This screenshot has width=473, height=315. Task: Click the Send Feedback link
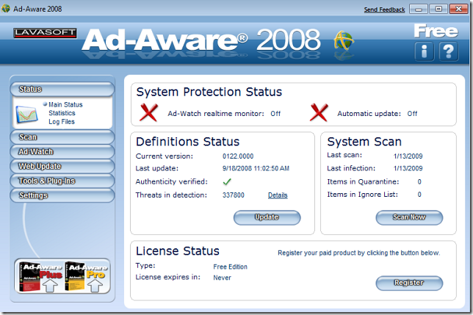tap(384, 10)
